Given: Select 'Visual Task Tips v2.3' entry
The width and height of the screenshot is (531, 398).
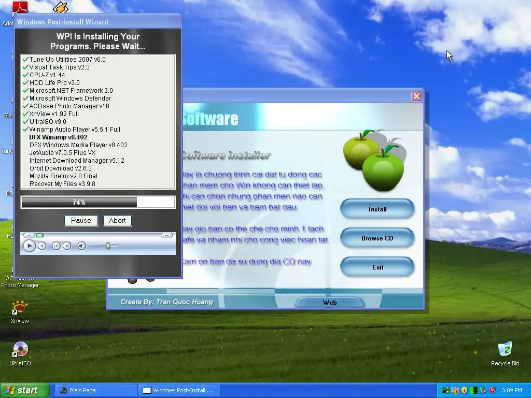Looking at the screenshot, I should point(60,67).
